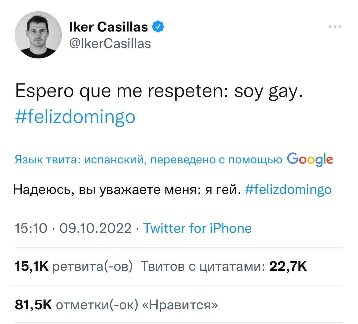358x324 pixels.
Task: Open the «Нравится» likes list
Action: (x=181, y=305)
